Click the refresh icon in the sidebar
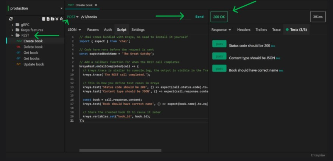 click(x=11, y=19)
